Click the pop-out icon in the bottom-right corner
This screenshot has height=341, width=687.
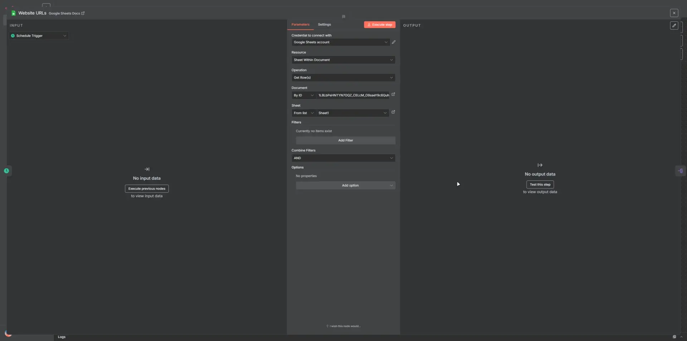click(x=674, y=337)
